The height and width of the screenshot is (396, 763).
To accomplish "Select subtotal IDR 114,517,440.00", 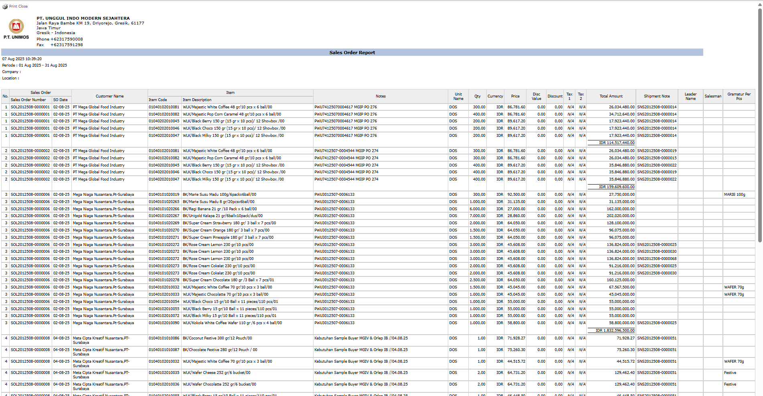I will point(616,143).
